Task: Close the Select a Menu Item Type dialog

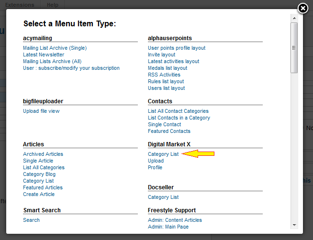Action: click(x=303, y=9)
